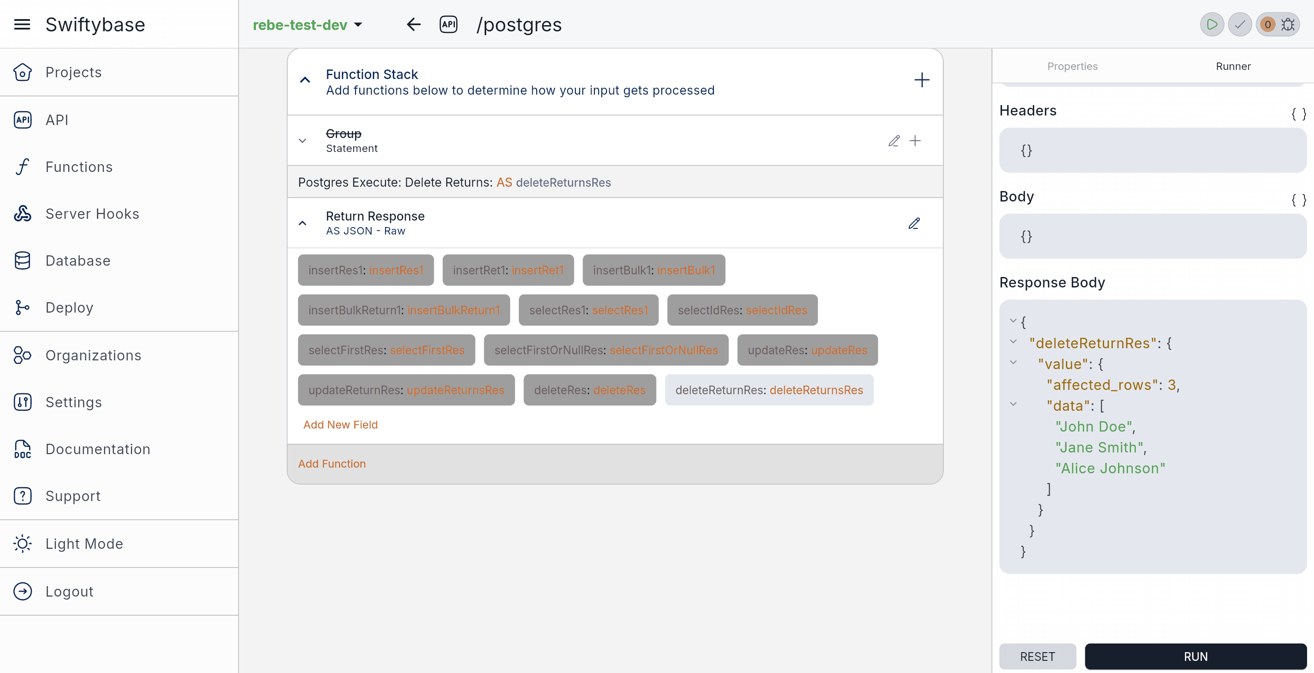The height and width of the screenshot is (673, 1314).
Task: Click the Logout arrow icon
Action: click(x=23, y=591)
